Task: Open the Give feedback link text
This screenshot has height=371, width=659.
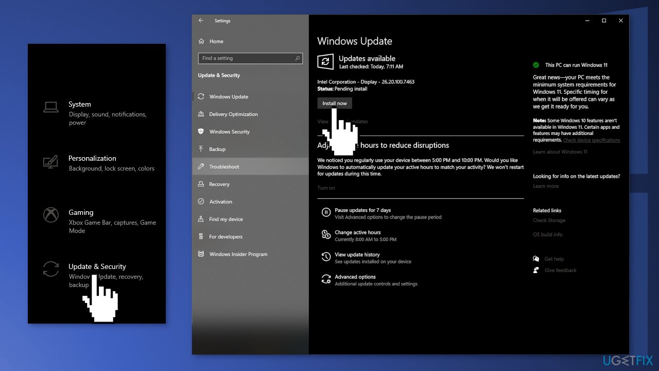Action: pos(560,270)
